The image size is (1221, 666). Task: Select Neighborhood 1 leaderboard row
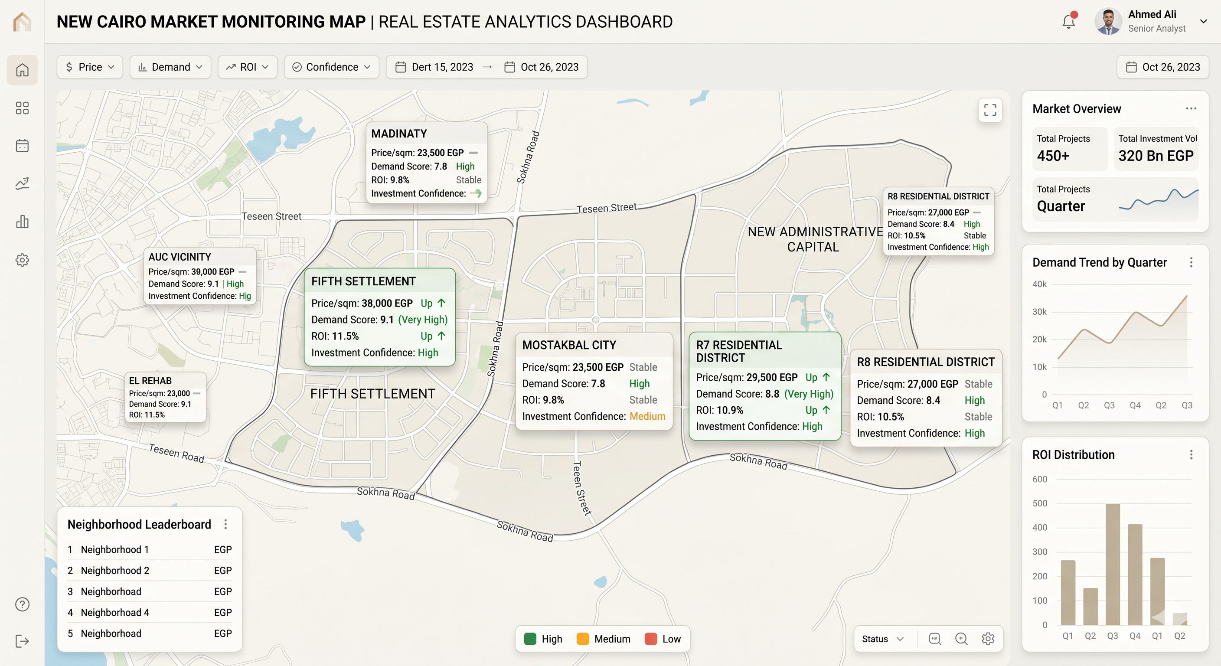click(x=150, y=549)
